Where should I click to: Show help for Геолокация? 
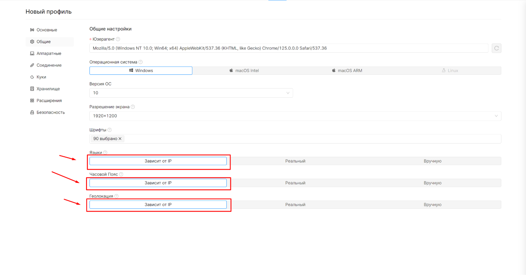tap(117, 196)
